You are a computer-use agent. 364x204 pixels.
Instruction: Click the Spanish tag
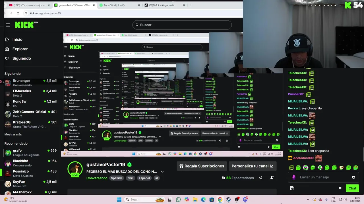point(116,178)
